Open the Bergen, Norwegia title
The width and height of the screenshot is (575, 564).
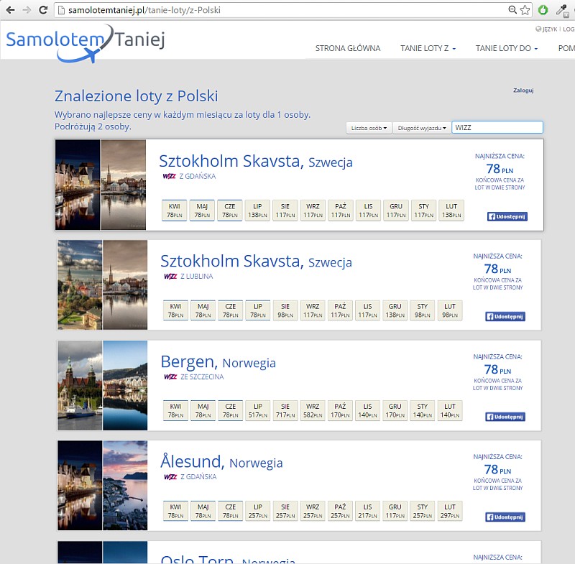(218, 361)
